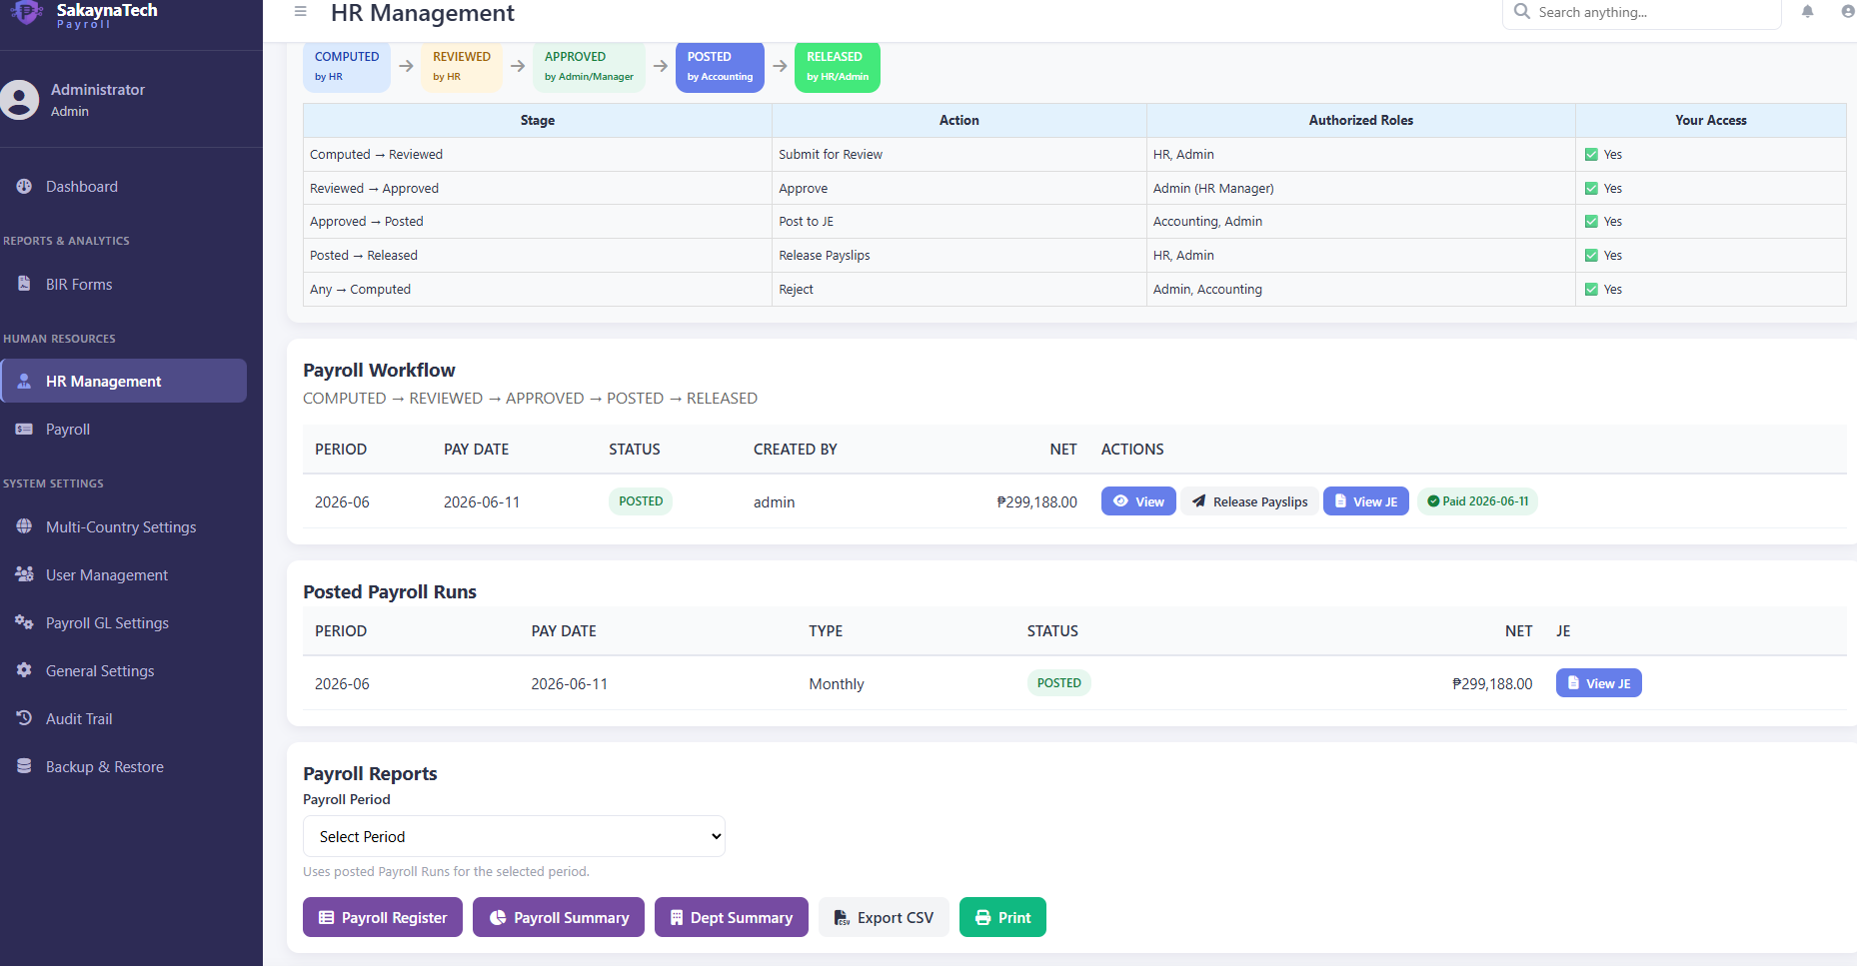This screenshot has height=966, width=1857.
Task: Click the RELEASED by HR/Admin stage chip
Action: click(x=838, y=66)
